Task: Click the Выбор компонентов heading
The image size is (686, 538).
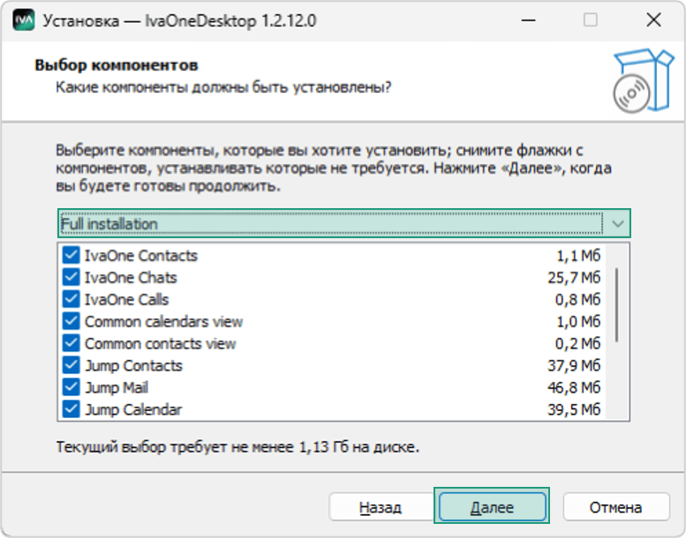Action: pyautogui.click(x=117, y=65)
